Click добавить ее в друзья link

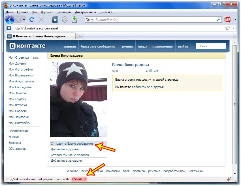(x=148, y=87)
